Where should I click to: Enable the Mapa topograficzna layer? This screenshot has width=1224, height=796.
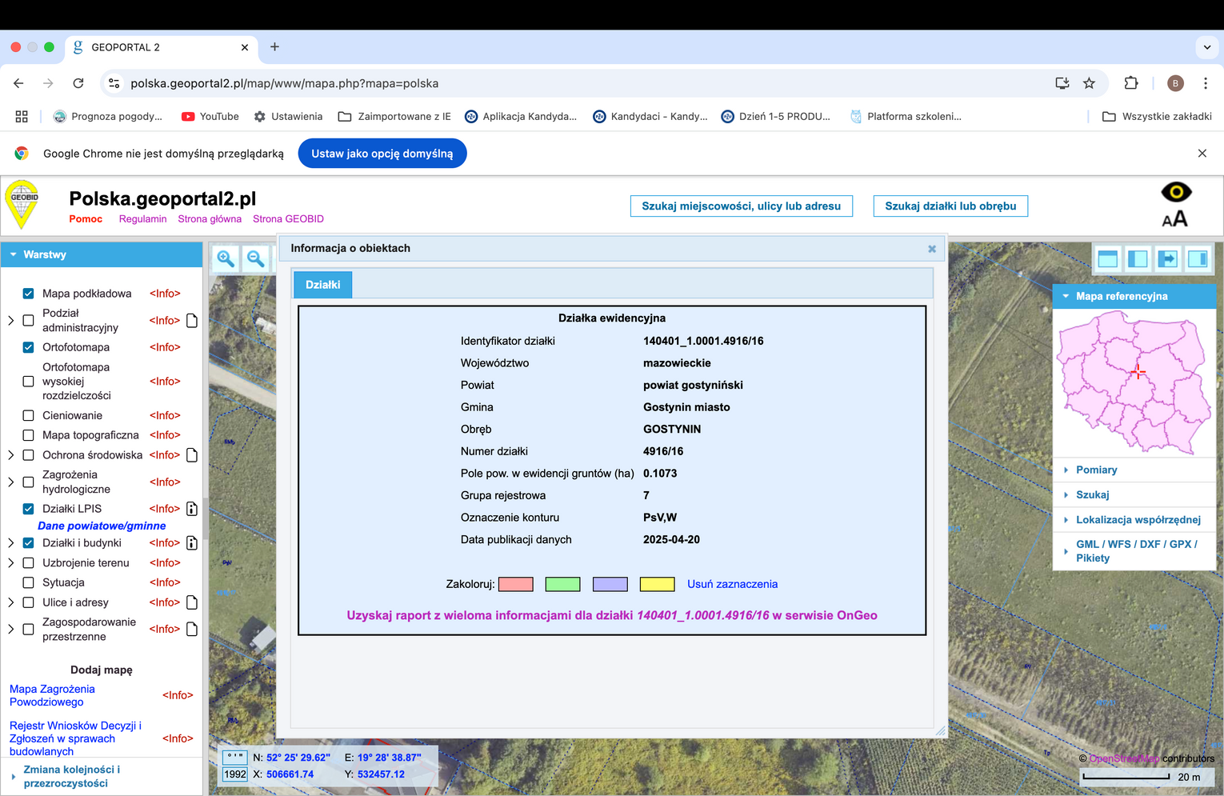coord(28,435)
